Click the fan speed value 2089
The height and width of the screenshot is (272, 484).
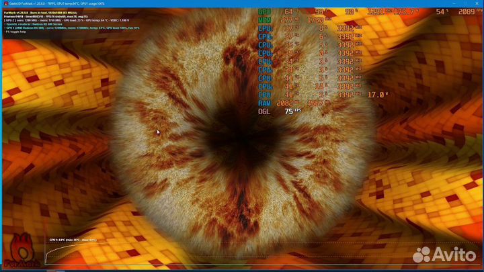[466, 11]
